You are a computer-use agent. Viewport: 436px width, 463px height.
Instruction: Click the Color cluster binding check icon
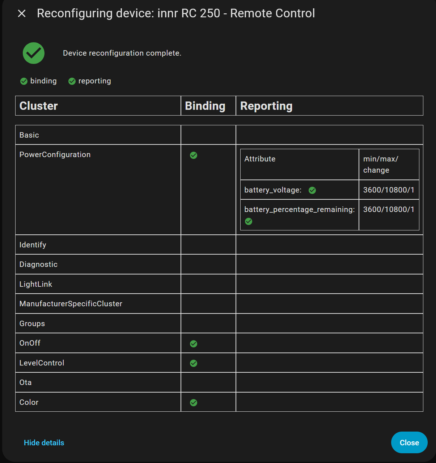pos(194,403)
